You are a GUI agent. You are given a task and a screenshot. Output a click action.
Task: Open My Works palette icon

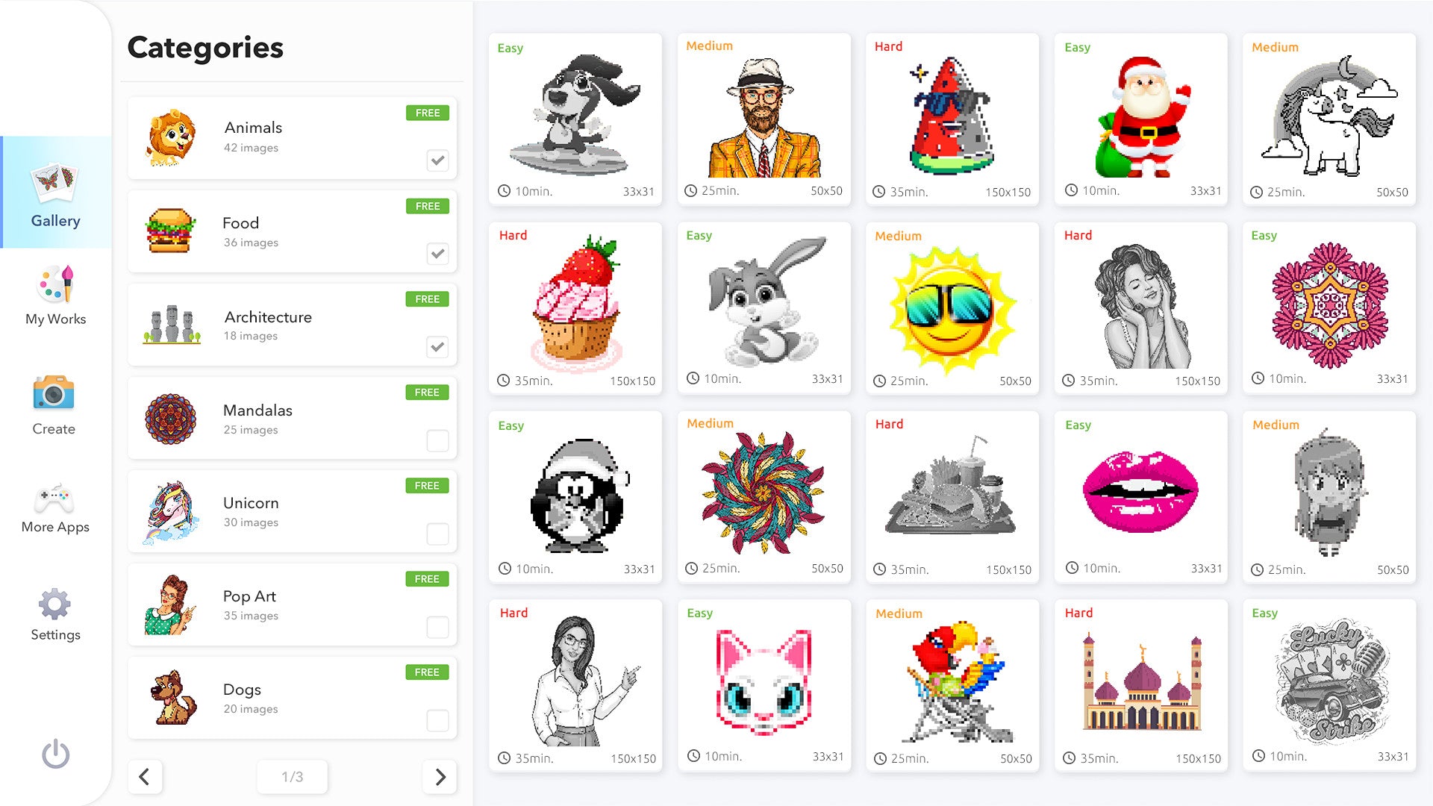[x=56, y=284]
